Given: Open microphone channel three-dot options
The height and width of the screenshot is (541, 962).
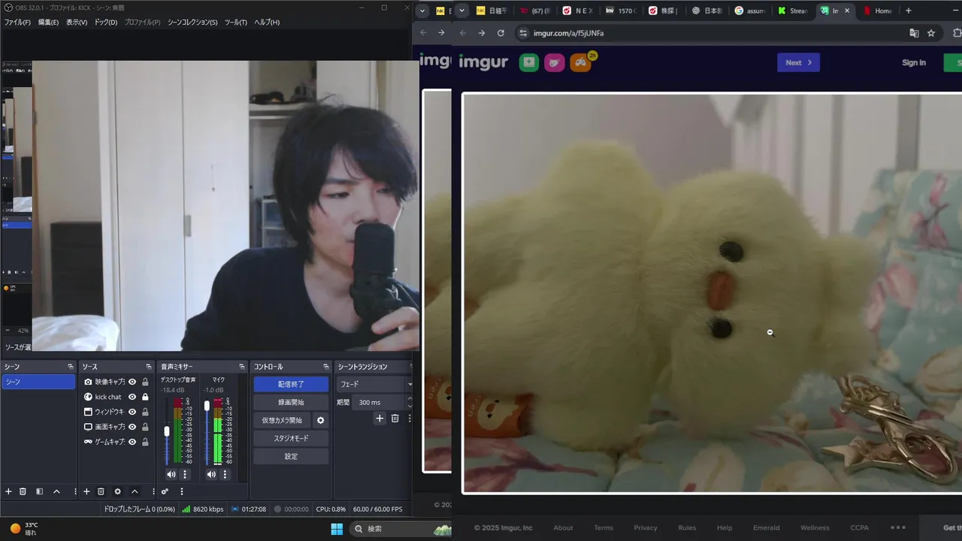Looking at the screenshot, I should [225, 474].
